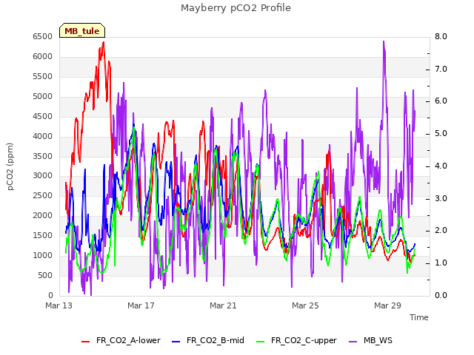This screenshot has width=474, height=355.
Task: Click the 2.0 right axis value
Action: click(x=441, y=231)
